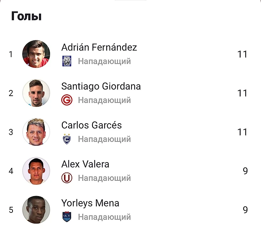The image size is (261, 230).
Task: Click the Голы section heading
Action: tap(26, 16)
